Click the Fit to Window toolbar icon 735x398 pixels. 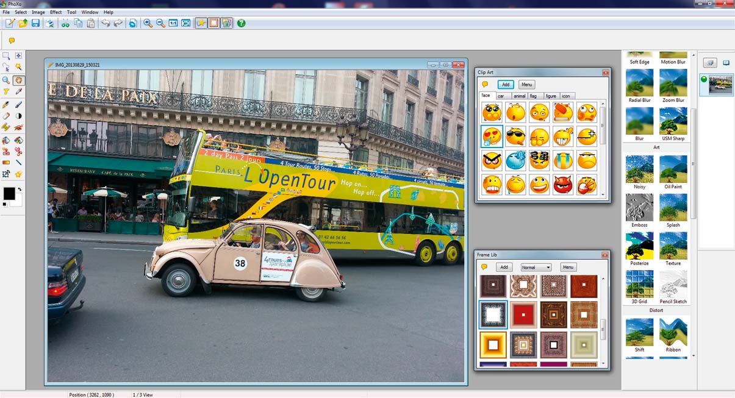coord(186,23)
